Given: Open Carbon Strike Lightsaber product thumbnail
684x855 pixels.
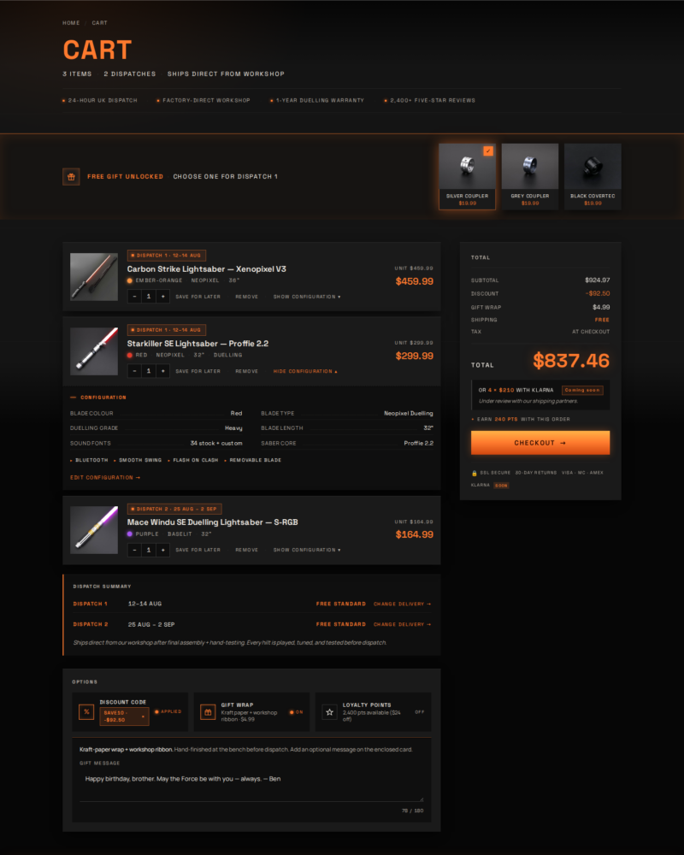Looking at the screenshot, I should [94, 277].
